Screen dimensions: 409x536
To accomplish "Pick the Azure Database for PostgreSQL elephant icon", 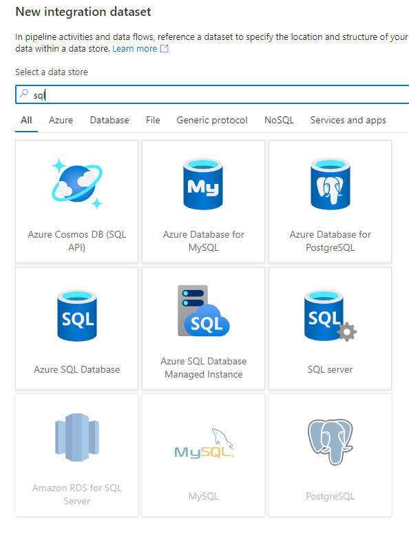I will tap(330, 184).
